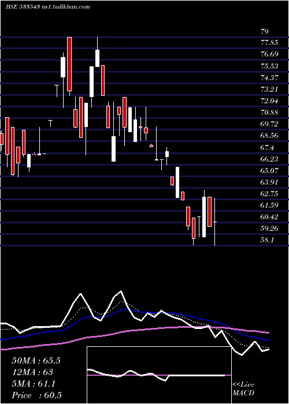The image size is (289, 404).
Task: Click the ns1.bullkhan.com header text
Action: click(x=65, y=7)
